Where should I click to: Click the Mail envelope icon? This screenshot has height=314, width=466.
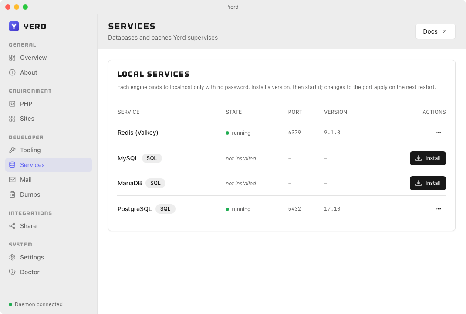pos(12,180)
